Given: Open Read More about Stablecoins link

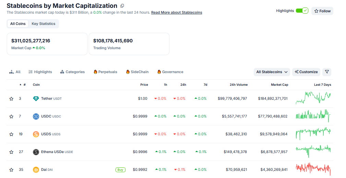Looking at the screenshot, I should click(176, 13).
